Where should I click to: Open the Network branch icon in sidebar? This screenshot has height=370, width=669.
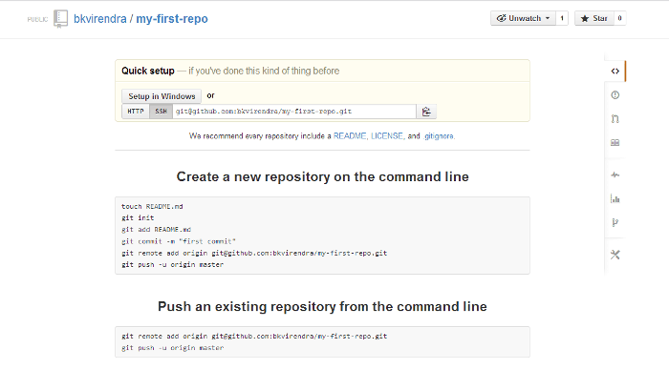pyautogui.click(x=615, y=222)
